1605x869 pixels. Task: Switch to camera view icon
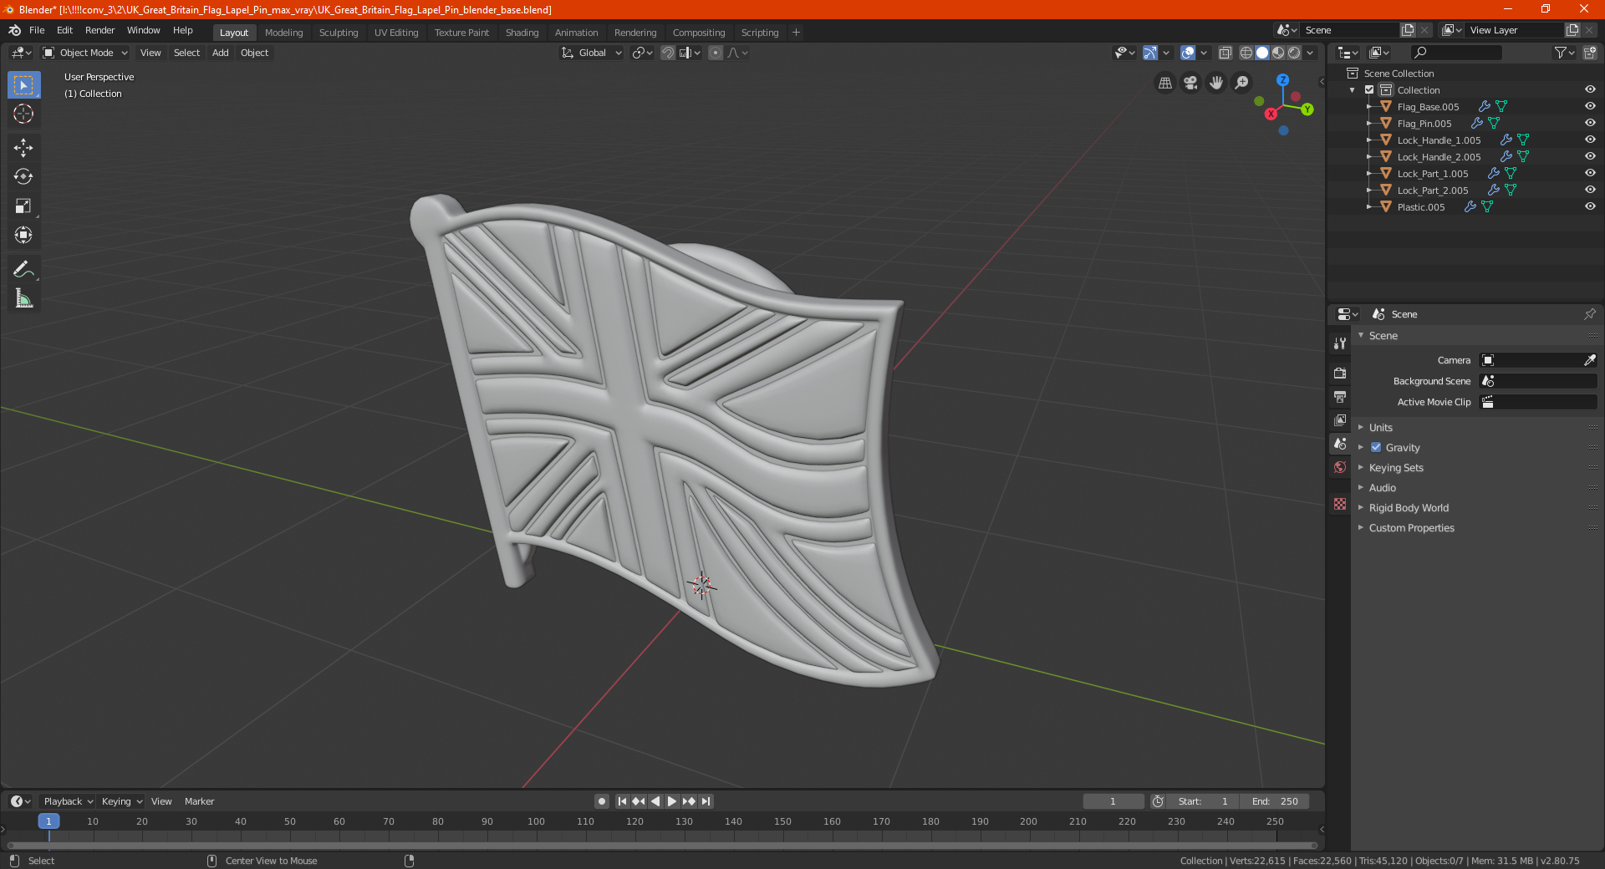(x=1190, y=83)
